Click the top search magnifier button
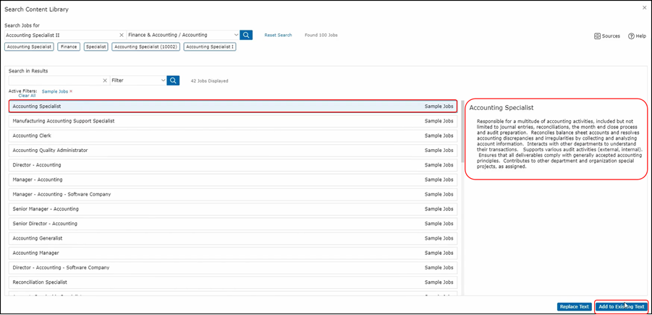 click(x=246, y=35)
